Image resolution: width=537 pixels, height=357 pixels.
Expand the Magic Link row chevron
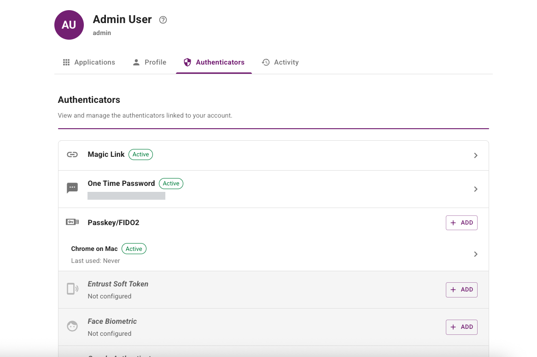[x=476, y=155]
